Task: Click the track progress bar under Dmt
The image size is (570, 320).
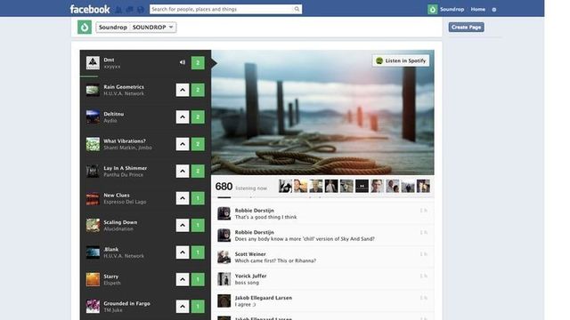Action: [x=145, y=76]
